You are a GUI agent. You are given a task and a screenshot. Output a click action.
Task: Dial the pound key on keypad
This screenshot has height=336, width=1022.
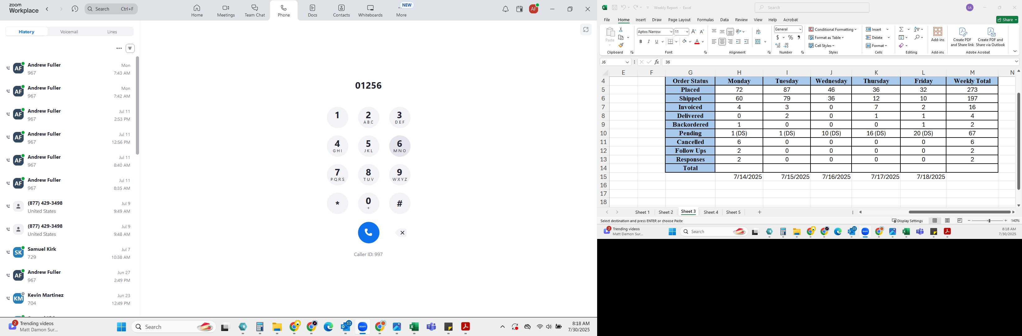[x=400, y=203]
